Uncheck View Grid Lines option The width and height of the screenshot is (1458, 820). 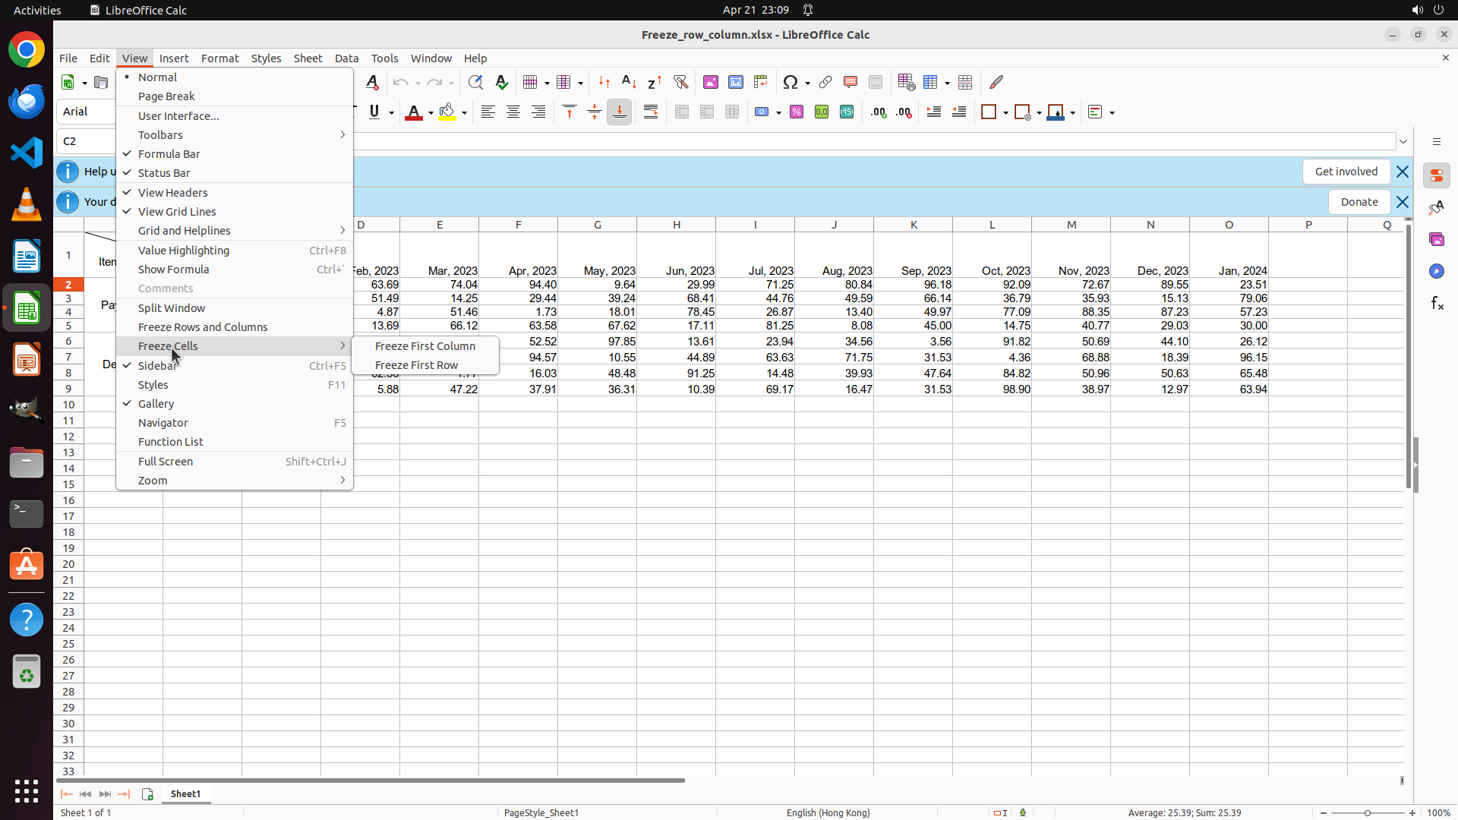[x=177, y=212]
